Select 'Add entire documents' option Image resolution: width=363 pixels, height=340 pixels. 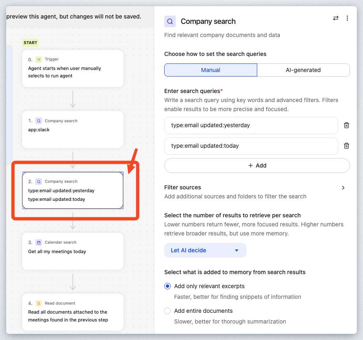click(x=168, y=311)
